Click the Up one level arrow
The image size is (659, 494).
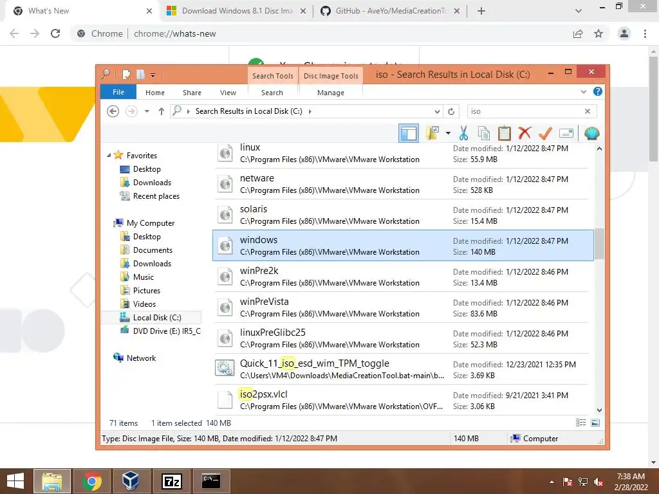click(162, 111)
